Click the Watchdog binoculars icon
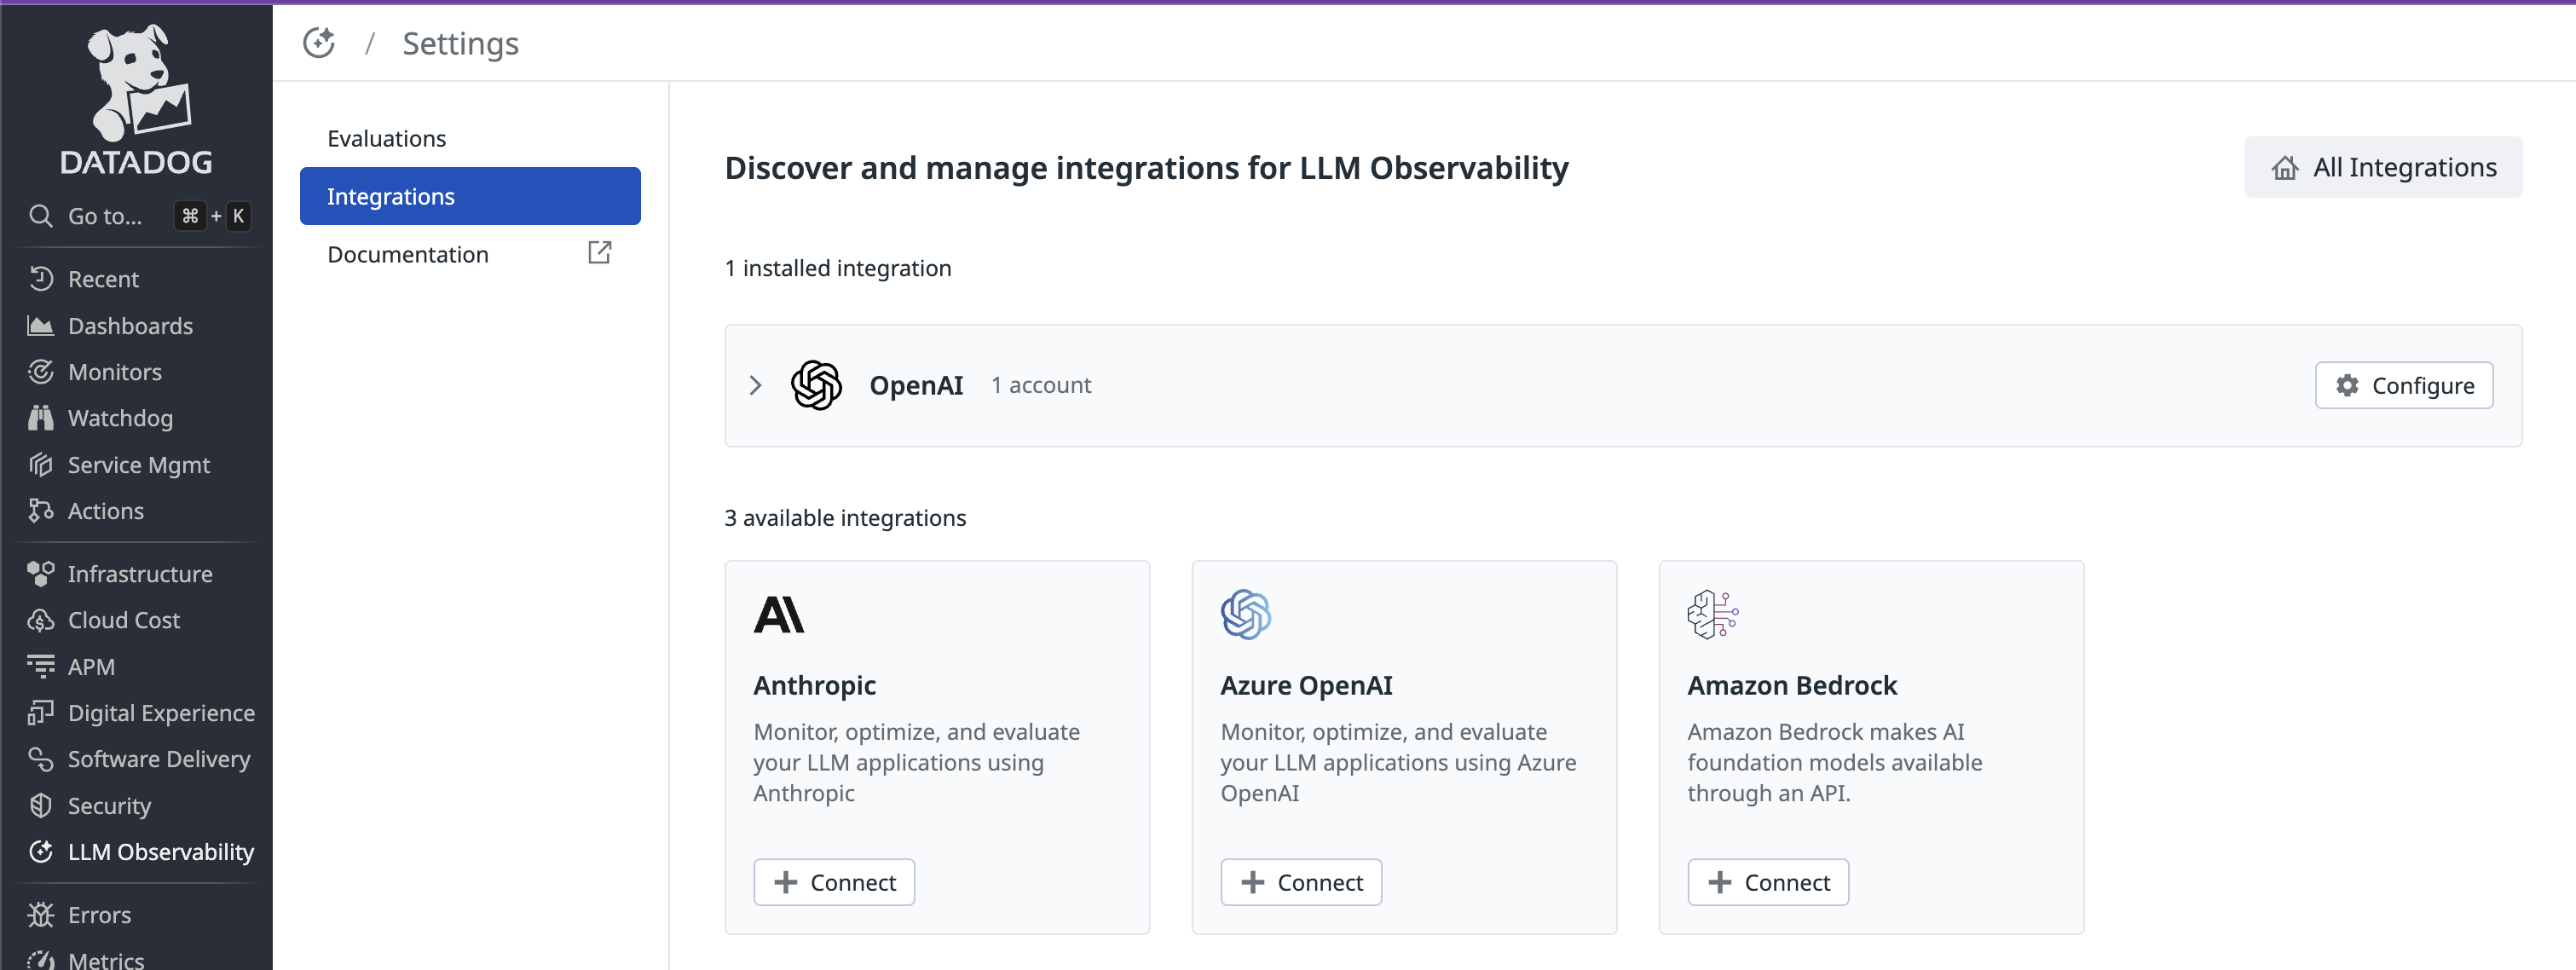2576x970 pixels. 40,418
